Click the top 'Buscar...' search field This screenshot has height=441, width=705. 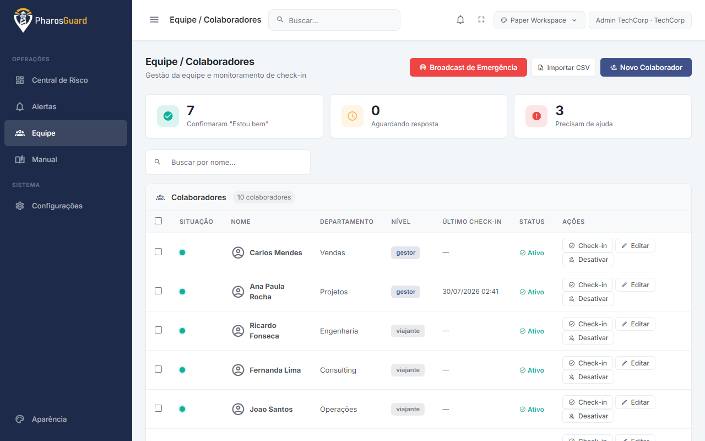click(x=334, y=20)
